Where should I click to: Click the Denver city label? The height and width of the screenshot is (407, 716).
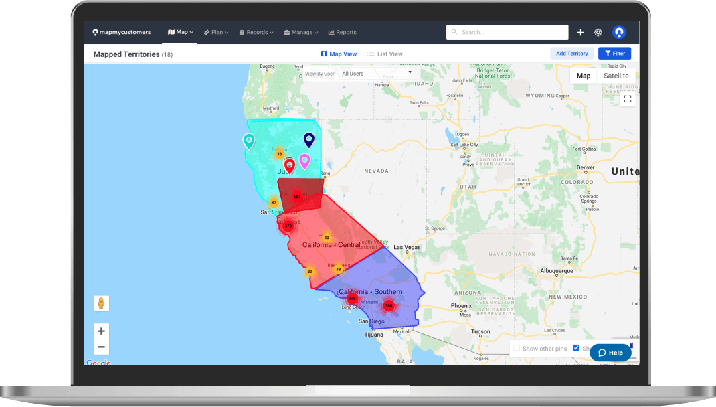pos(586,167)
